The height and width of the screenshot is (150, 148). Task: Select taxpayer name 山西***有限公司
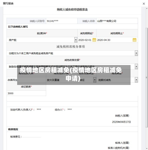[x=107, y=21]
